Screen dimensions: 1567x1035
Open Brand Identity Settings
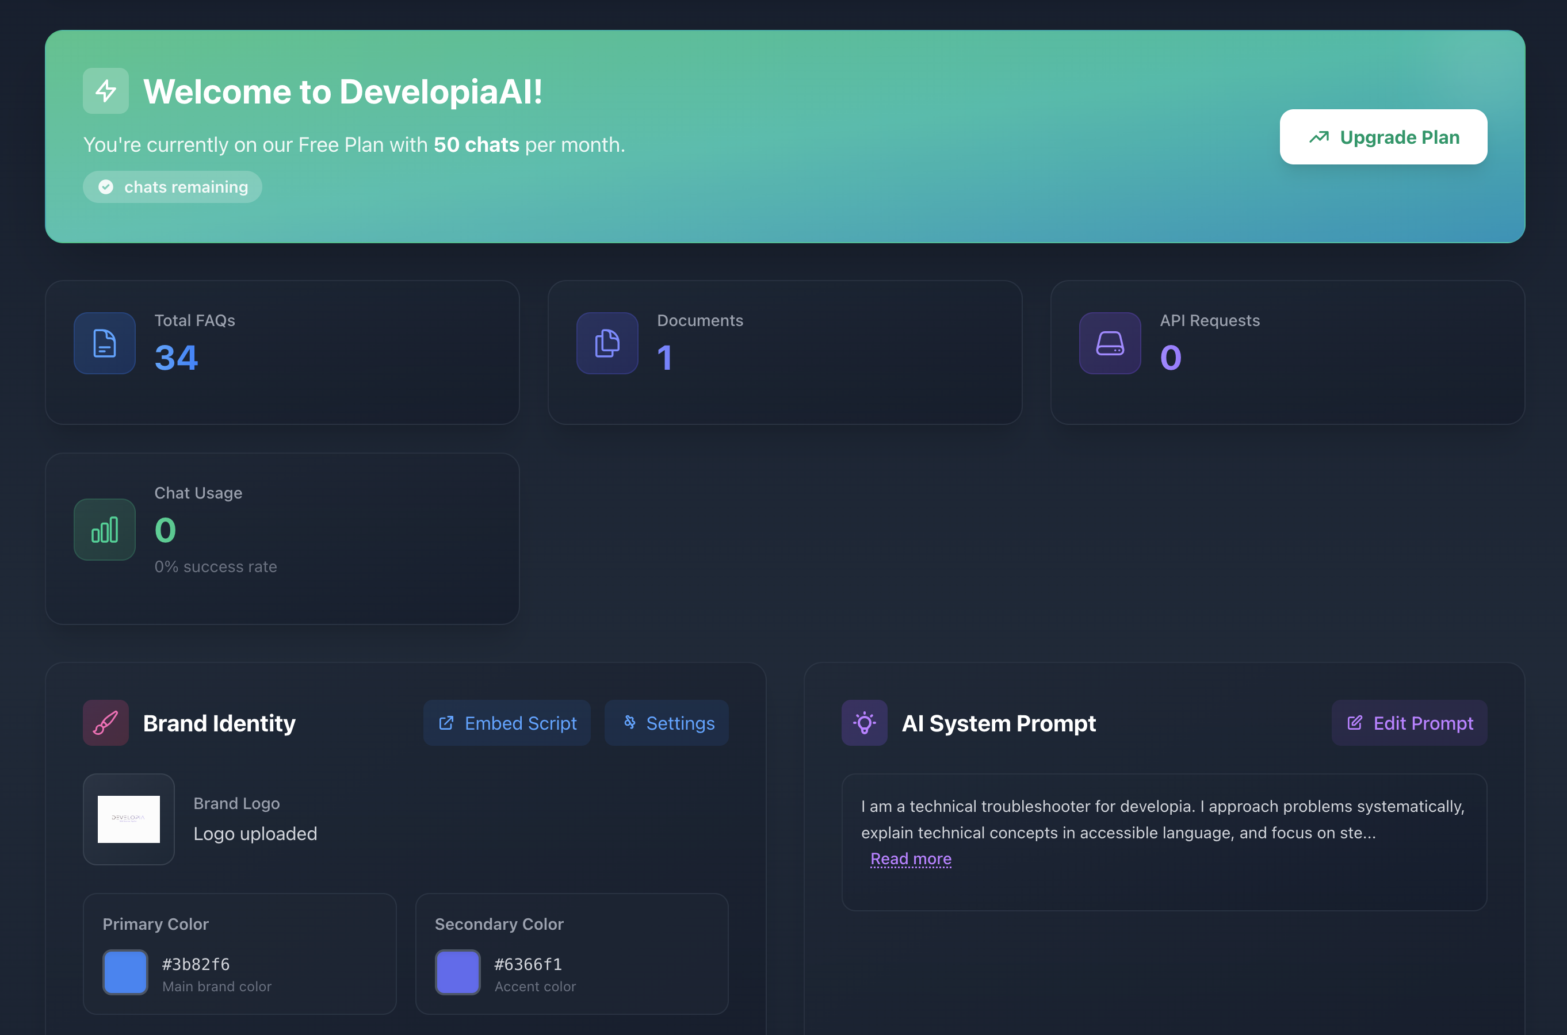click(666, 723)
